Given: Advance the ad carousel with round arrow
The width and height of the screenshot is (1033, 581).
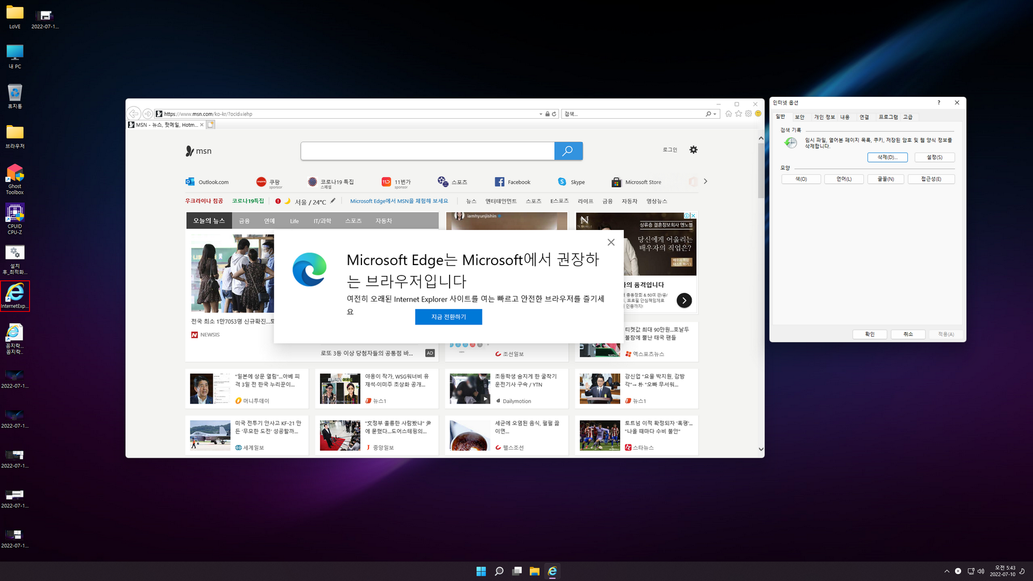Looking at the screenshot, I should [684, 300].
